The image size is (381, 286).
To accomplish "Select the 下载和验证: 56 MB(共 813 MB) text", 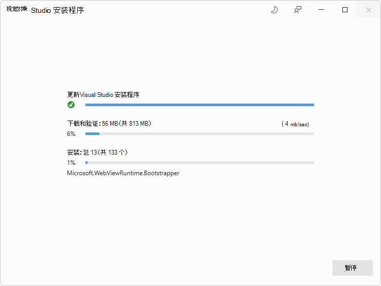I will tap(109, 124).
